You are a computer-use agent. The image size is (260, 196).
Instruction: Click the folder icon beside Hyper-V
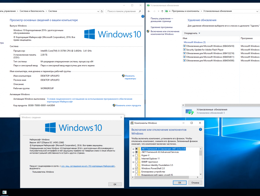tap(139, 155)
